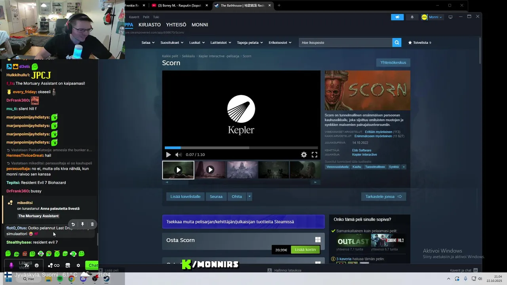Click the Tunnelmallinen tag
The image size is (507, 285).
click(x=375, y=167)
